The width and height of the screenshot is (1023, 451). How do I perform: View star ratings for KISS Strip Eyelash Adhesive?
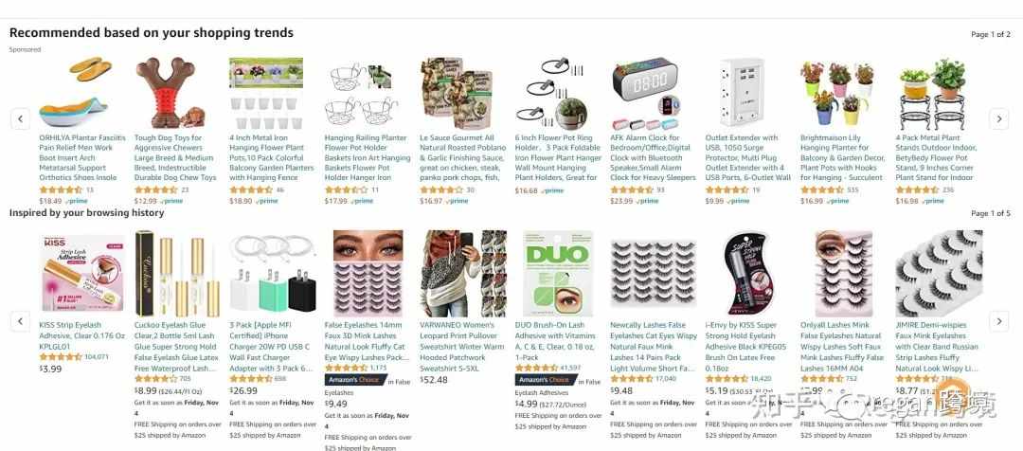(61, 357)
